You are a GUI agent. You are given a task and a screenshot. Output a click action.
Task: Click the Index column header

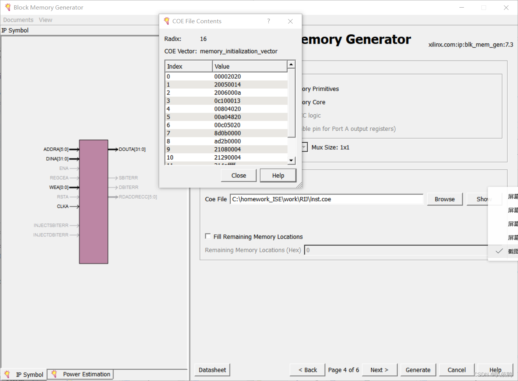189,66
